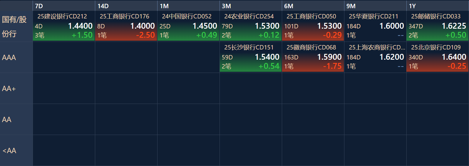Click yield 1.6200 for 上海农商银行
This screenshot has width=469, height=166.
coord(392,57)
